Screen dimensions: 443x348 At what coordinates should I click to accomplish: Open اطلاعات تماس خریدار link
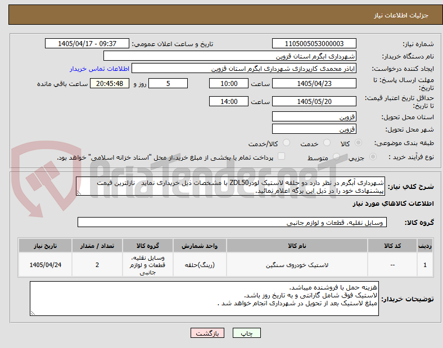[99, 69]
